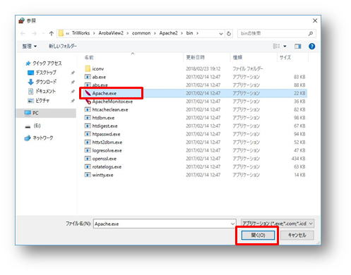The image size is (351, 275).
Task: Select ネットワーク in navigation pane
Action: tap(43, 138)
